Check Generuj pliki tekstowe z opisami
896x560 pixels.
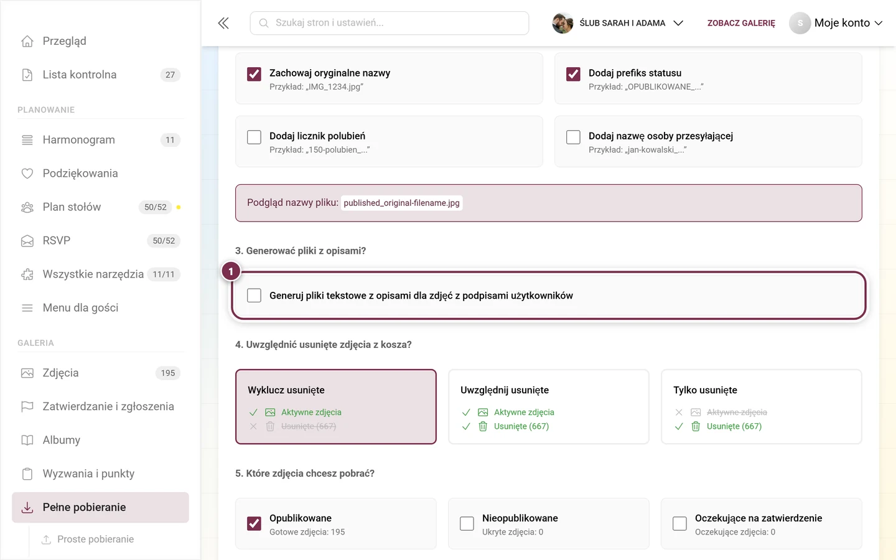tap(254, 296)
